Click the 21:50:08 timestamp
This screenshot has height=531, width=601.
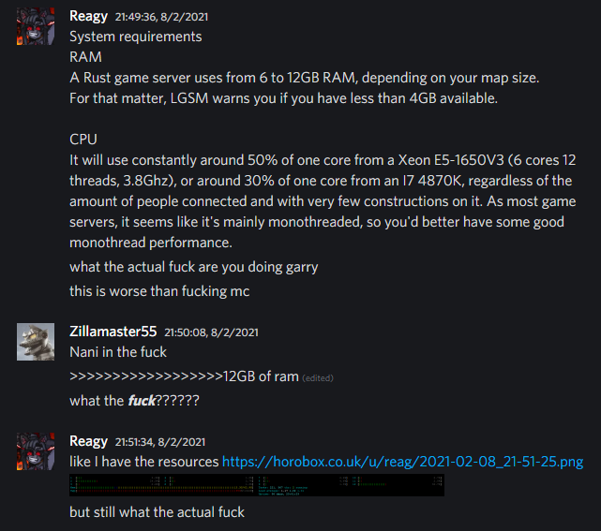[211, 332]
